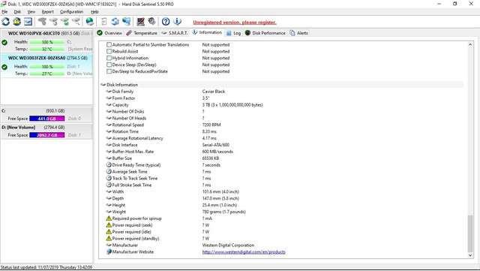The image size is (480, 271).
Task: Click green status check of WD3003FZEX disk
Action: 4,67
